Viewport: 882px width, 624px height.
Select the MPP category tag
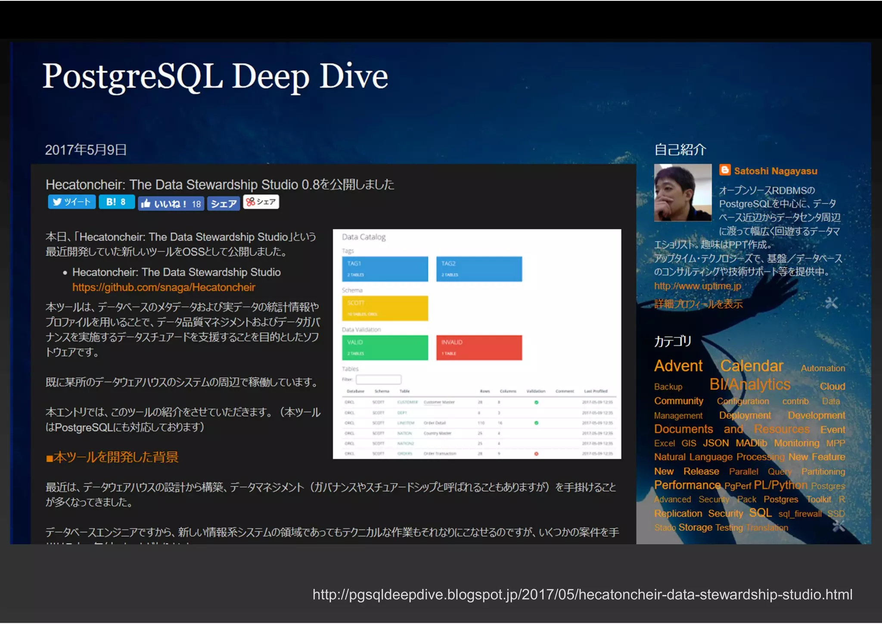tap(835, 443)
